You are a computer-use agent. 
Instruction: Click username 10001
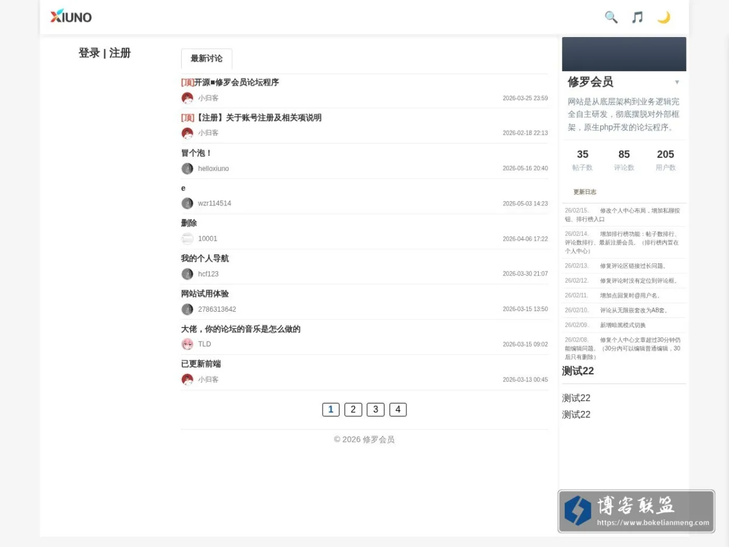[x=207, y=238]
